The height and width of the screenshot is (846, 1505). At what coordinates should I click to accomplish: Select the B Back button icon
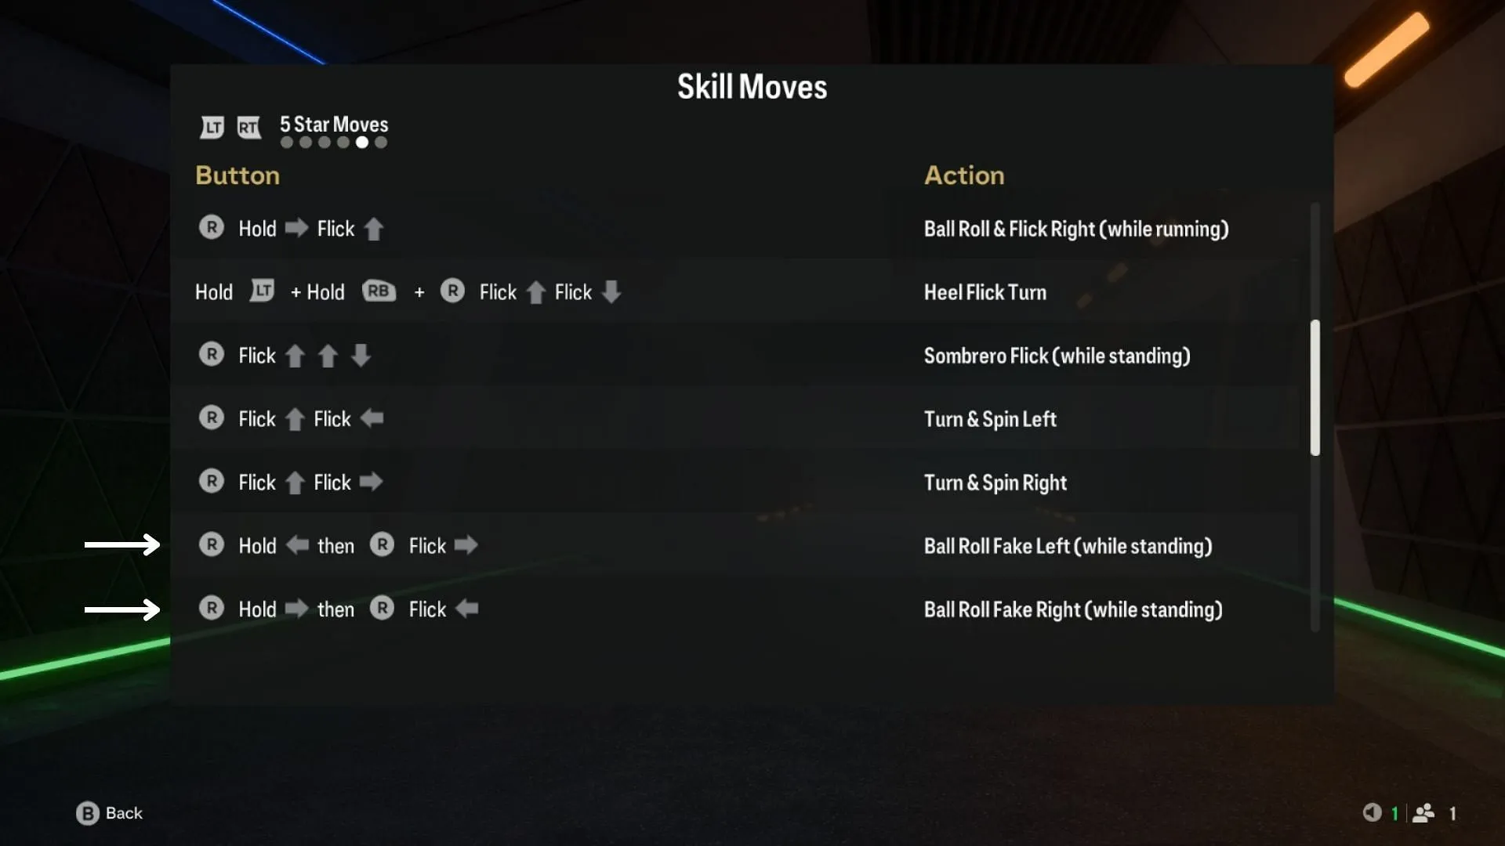click(87, 812)
